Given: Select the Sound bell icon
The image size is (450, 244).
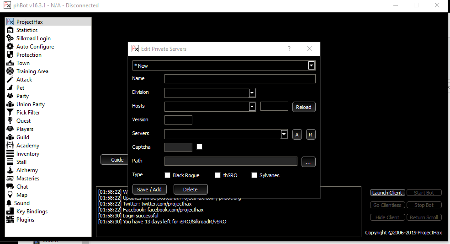Looking at the screenshot, I should [10, 203].
